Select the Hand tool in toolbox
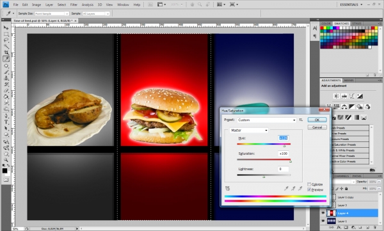 (6, 154)
